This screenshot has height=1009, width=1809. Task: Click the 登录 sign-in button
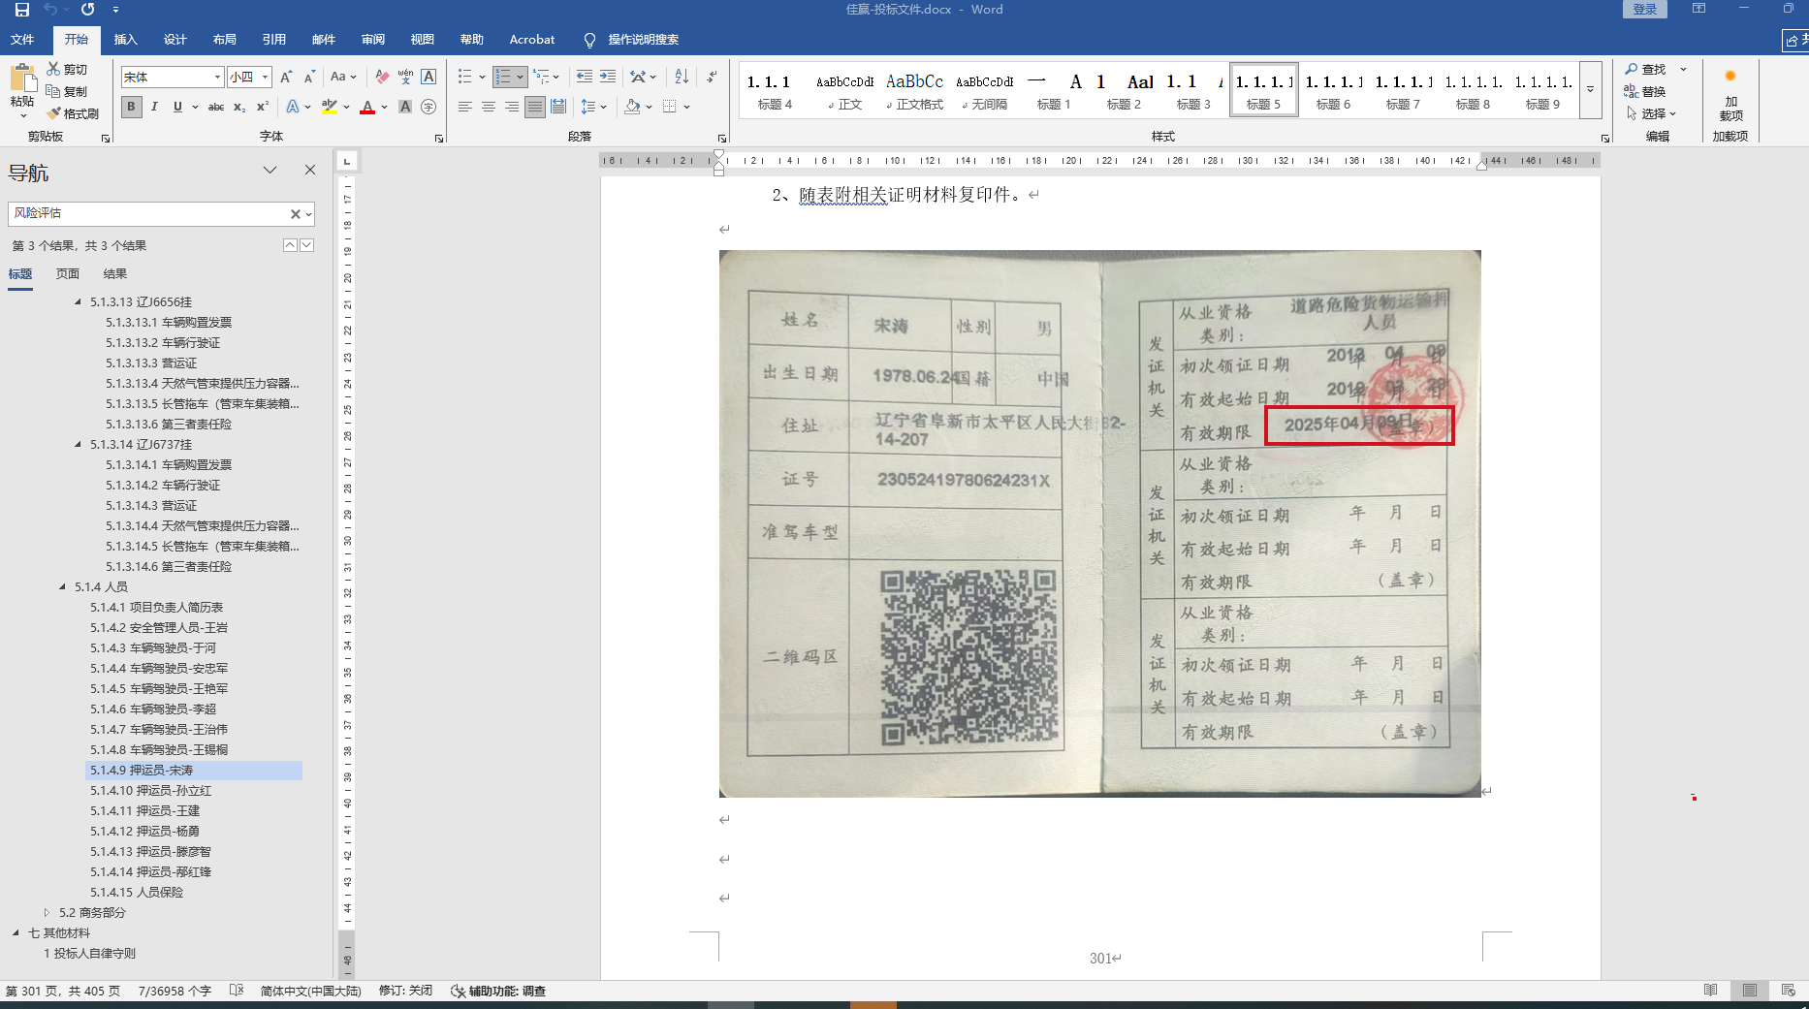coord(1644,10)
